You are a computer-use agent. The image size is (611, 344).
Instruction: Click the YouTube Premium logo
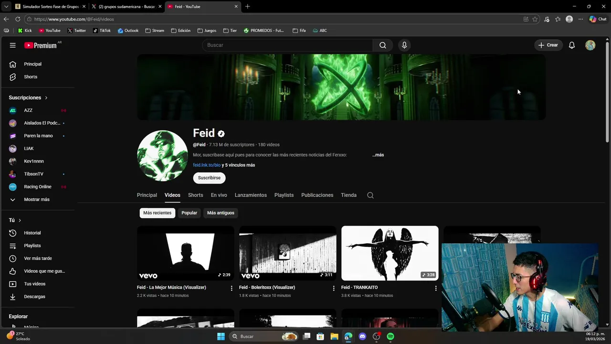pos(42,45)
